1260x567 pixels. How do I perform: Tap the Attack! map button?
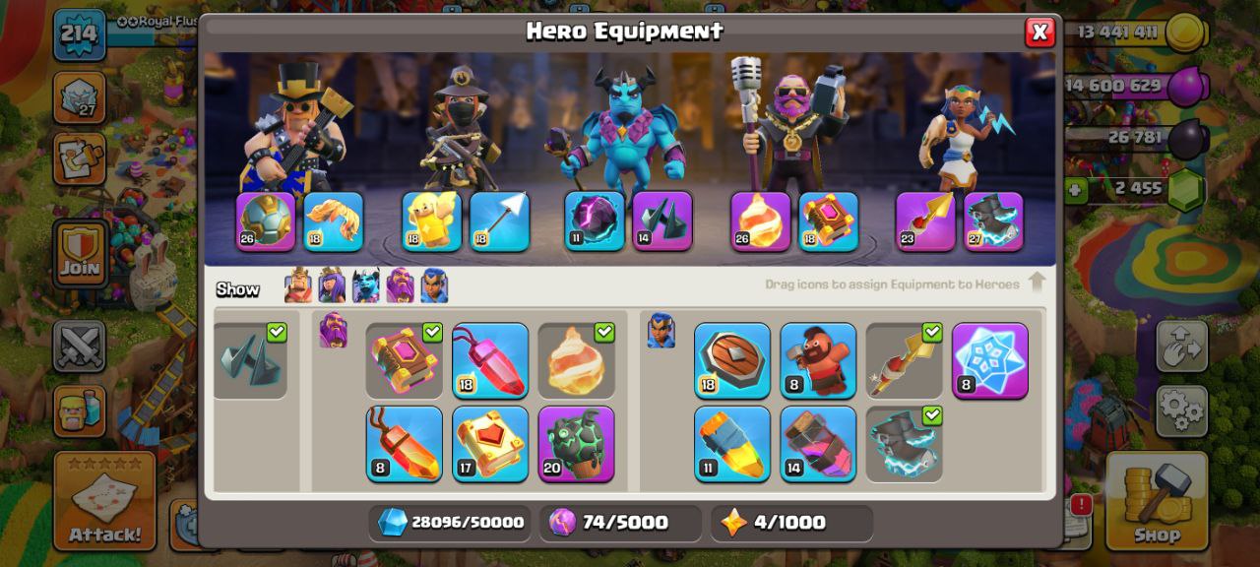104,500
